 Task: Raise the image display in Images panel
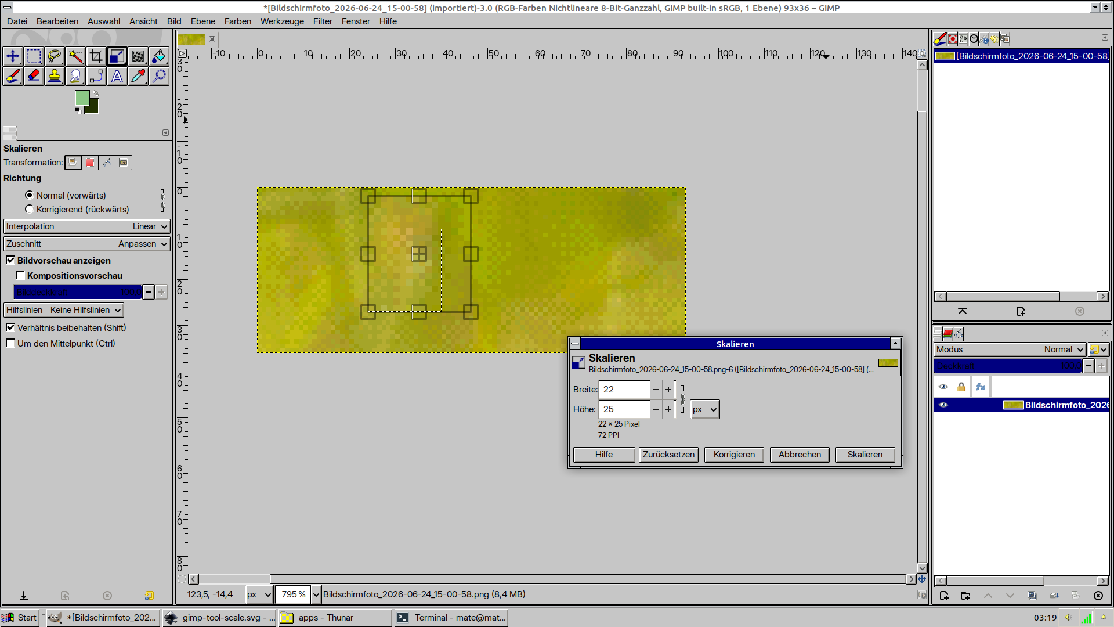coord(963,312)
